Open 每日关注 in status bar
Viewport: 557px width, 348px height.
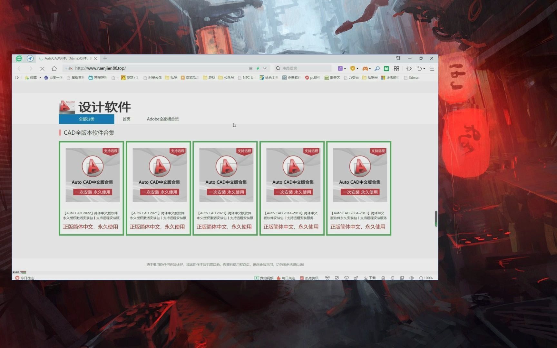[286, 278]
